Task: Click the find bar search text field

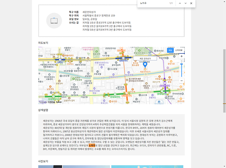Action: tap(153, 3)
